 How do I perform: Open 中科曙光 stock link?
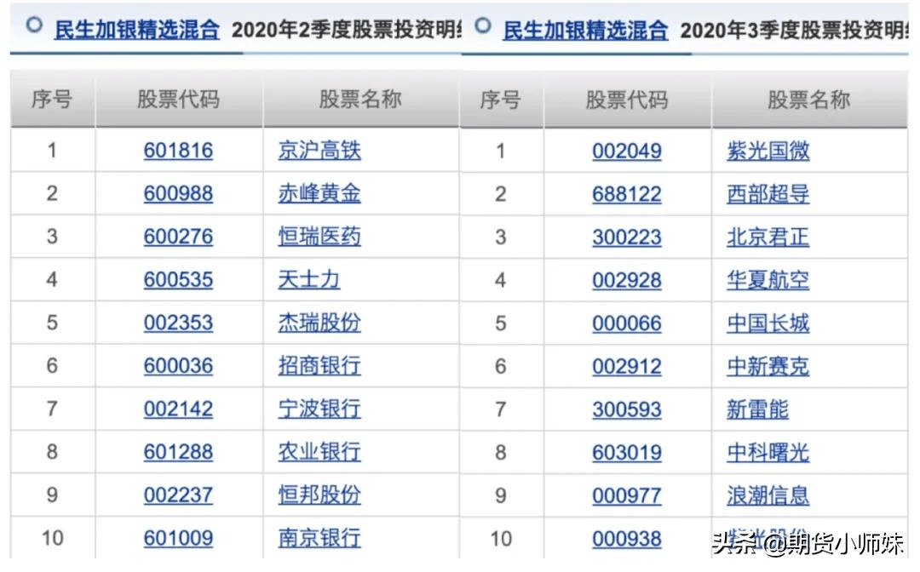tap(768, 453)
